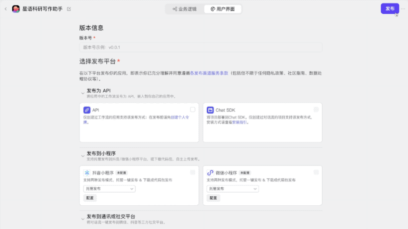This screenshot has width=408, height=229.
Task: Switch to the 业务逻辑 tab
Action: pos(184,9)
